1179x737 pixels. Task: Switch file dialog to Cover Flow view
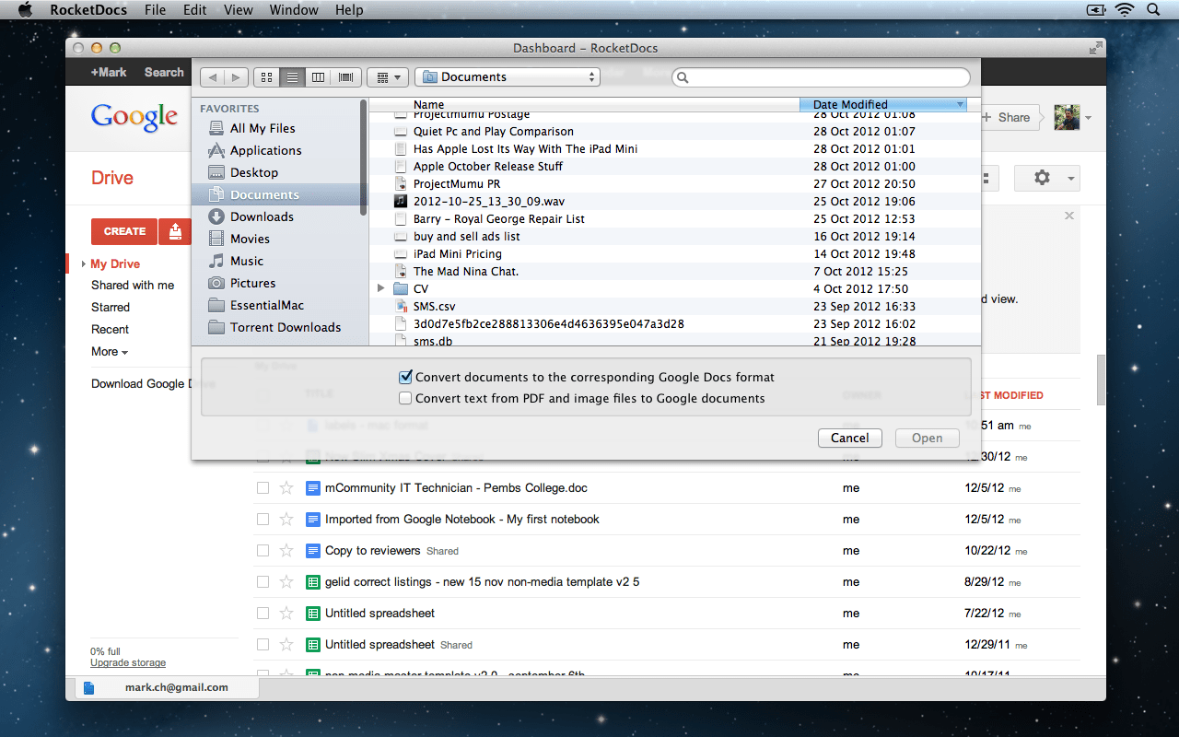coord(346,77)
